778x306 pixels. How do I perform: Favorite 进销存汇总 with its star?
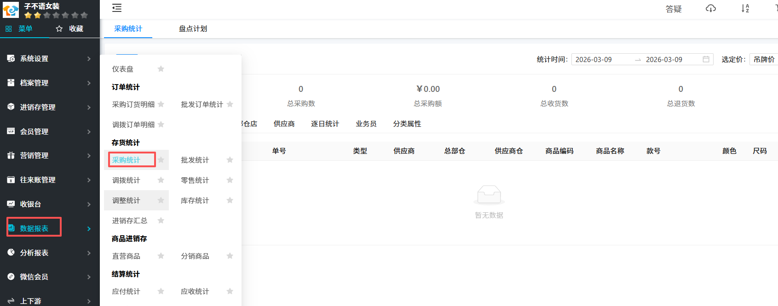click(161, 221)
